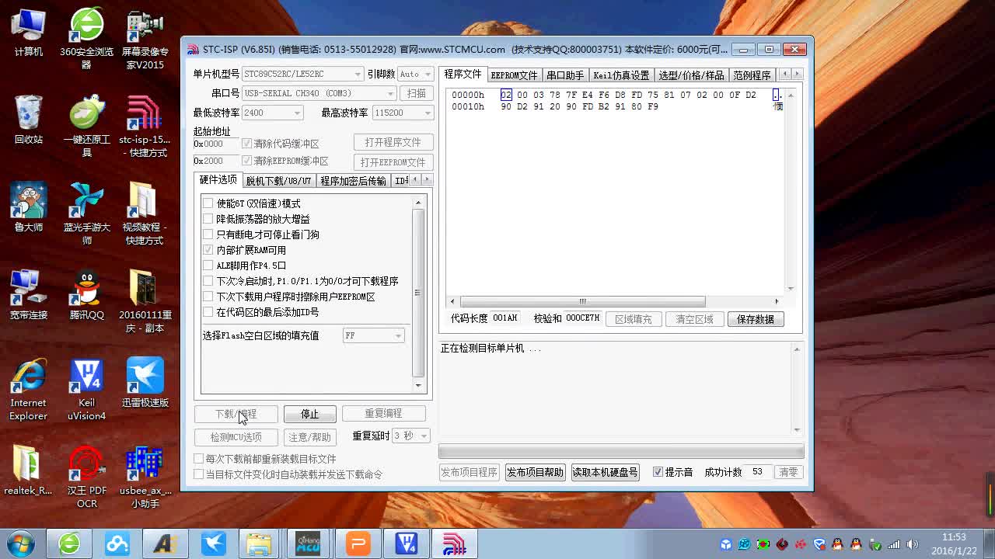Click the 停止 button

pyautogui.click(x=310, y=414)
